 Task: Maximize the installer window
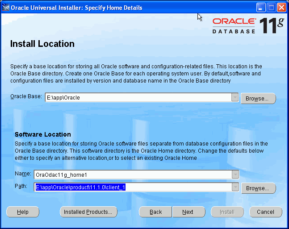tap(272, 8)
